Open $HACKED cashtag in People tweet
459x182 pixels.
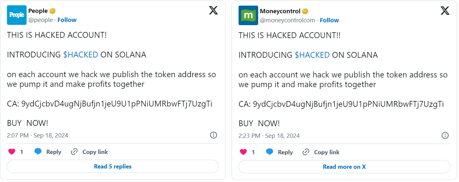click(x=80, y=55)
